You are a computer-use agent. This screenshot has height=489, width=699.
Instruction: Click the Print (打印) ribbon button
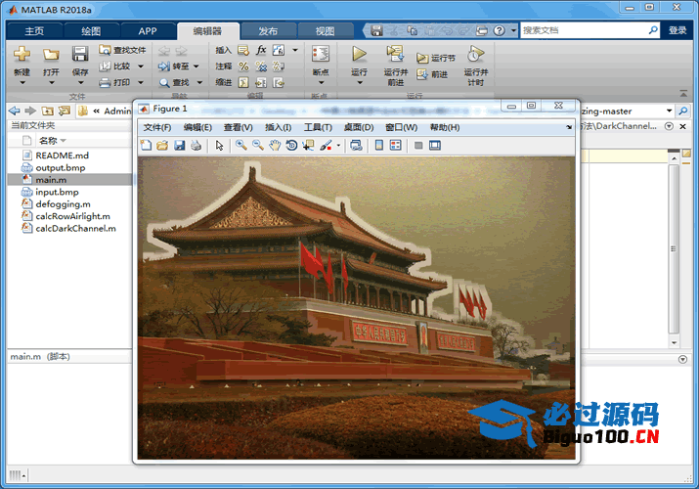tap(115, 82)
